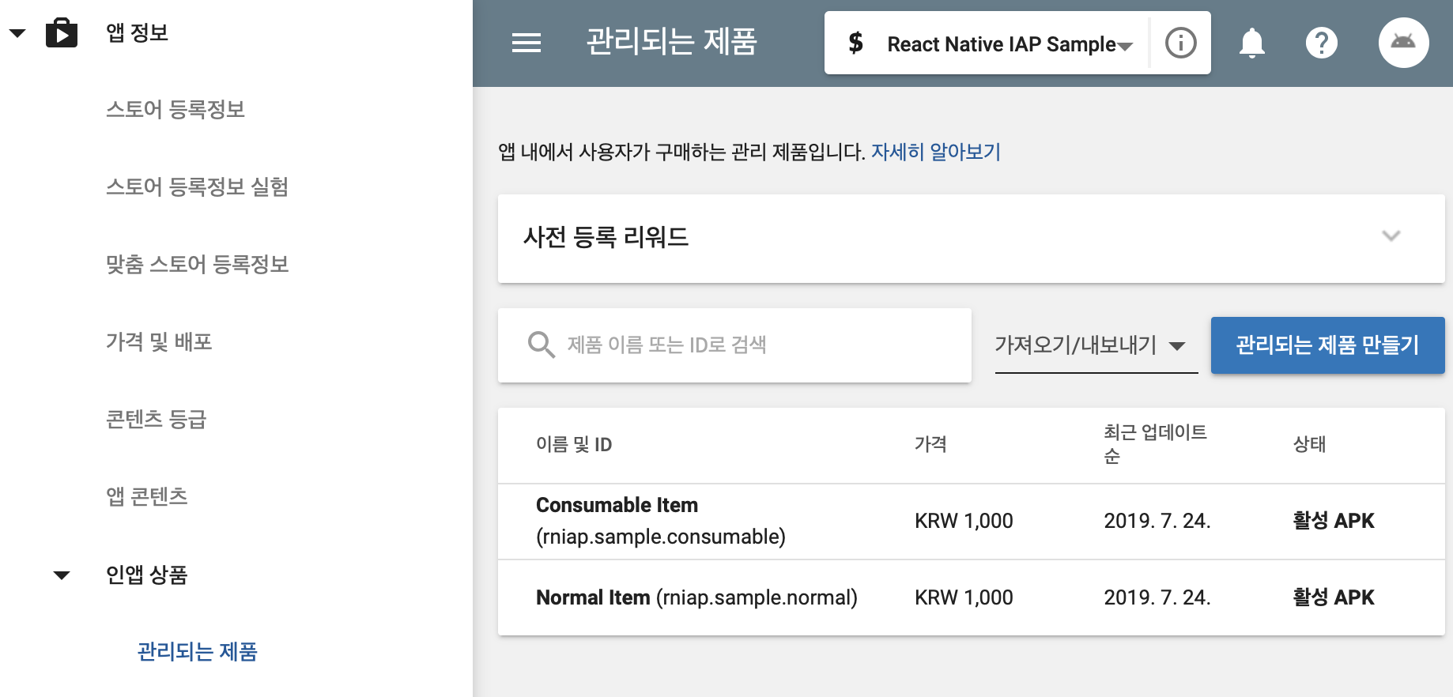Open the 가져오기/내보내기 dropdown
This screenshot has width=1453, height=697.
tap(1096, 345)
